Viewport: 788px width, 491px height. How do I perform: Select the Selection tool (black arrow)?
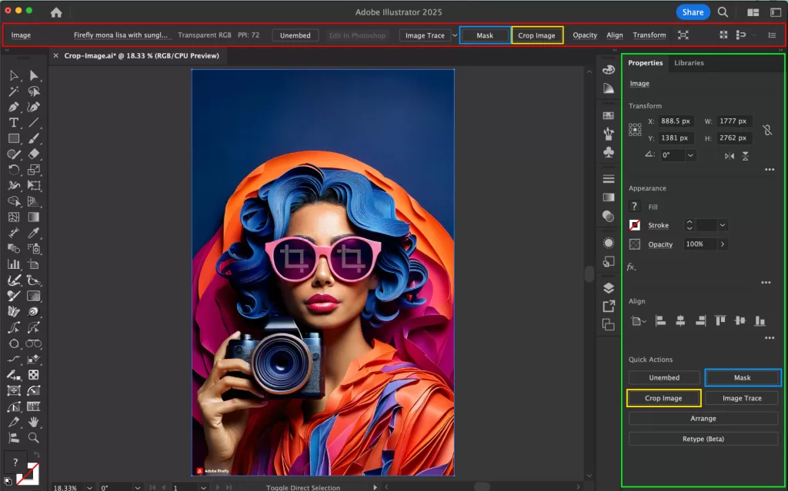[x=14, y=75]
